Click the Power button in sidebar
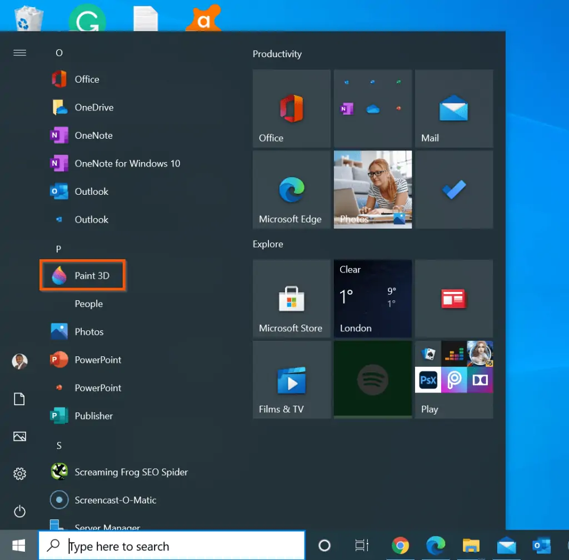The width and height of the screenshot is (569, 560). [x=19, y=511]
